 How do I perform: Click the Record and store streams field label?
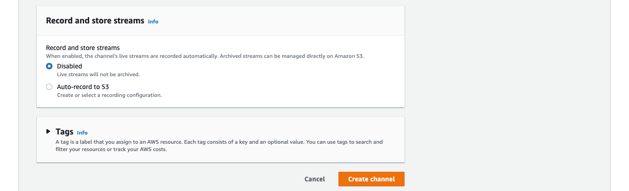(83, 48)
